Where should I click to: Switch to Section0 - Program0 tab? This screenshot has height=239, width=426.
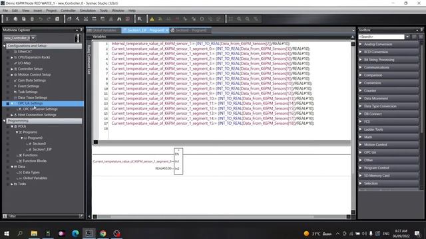pos(190,31)
